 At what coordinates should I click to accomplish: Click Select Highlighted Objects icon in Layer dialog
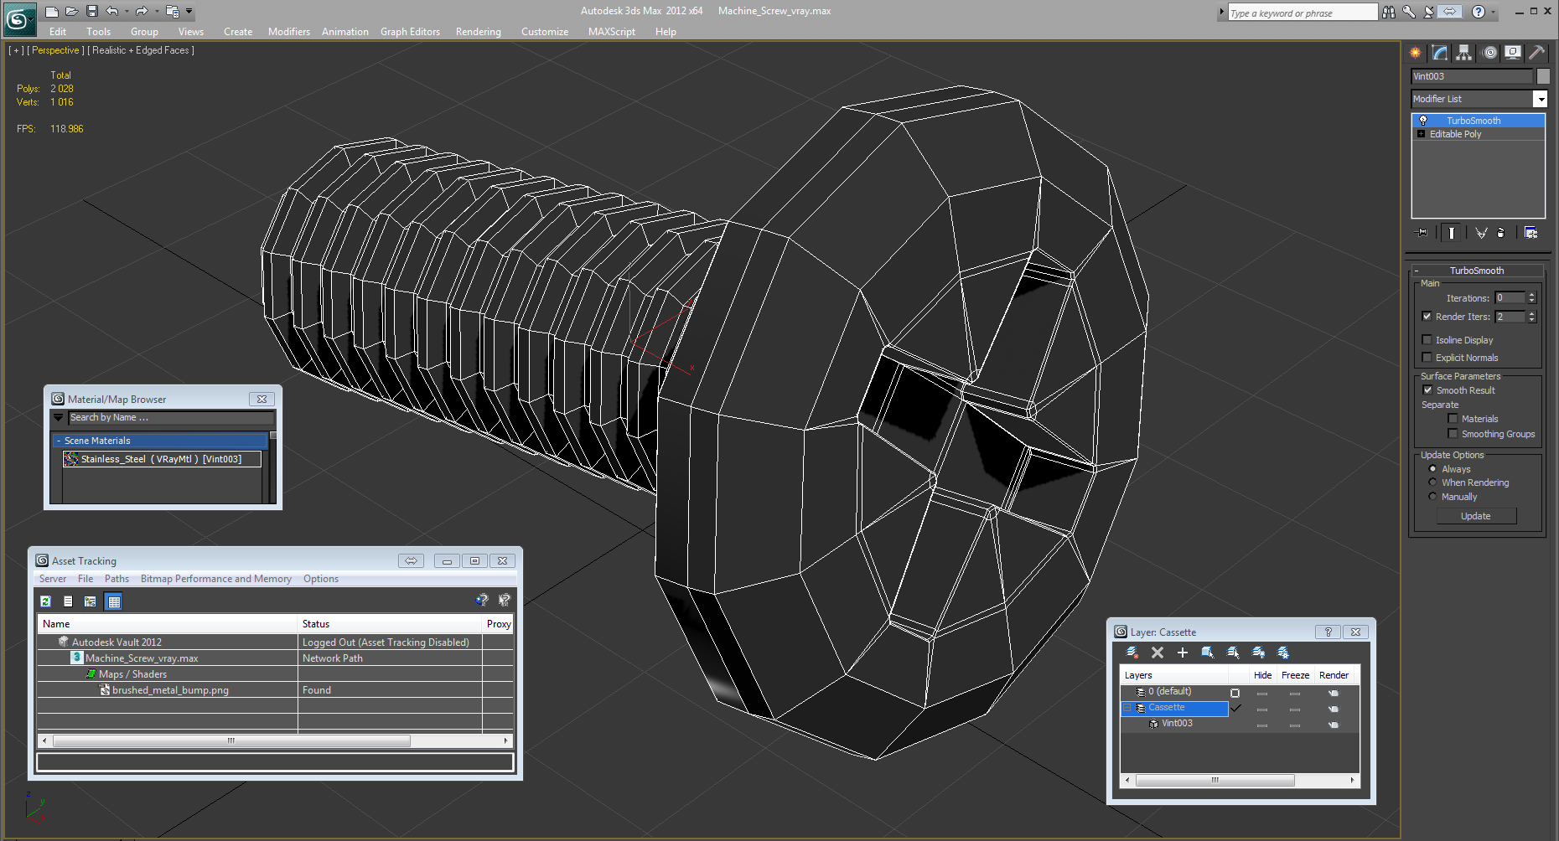[x=1208, y=653]
